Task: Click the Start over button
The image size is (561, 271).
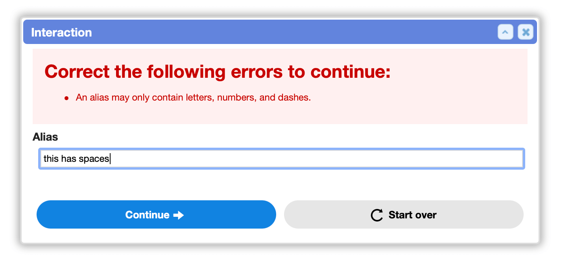Action: point(404,214)
